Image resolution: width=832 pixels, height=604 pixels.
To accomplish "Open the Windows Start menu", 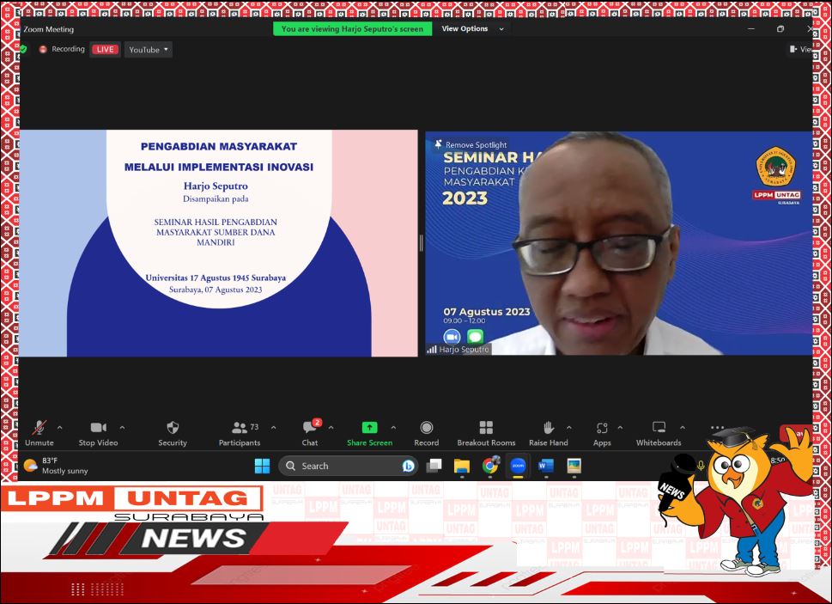I will 262,466.
